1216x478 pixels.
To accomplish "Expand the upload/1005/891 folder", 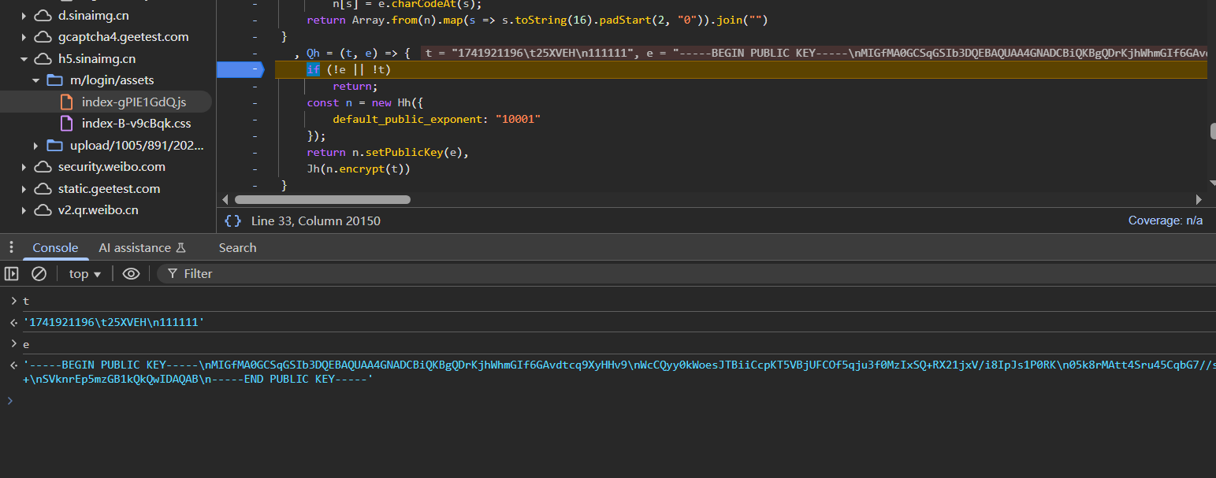I will pyautogui.click(x=35, y=146).
